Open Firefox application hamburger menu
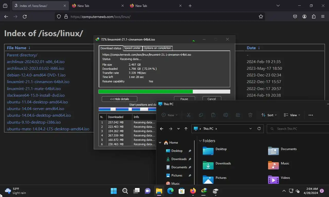Image resolution: width=329 pixels, height=197 pixels. click(x=323, y=16)
